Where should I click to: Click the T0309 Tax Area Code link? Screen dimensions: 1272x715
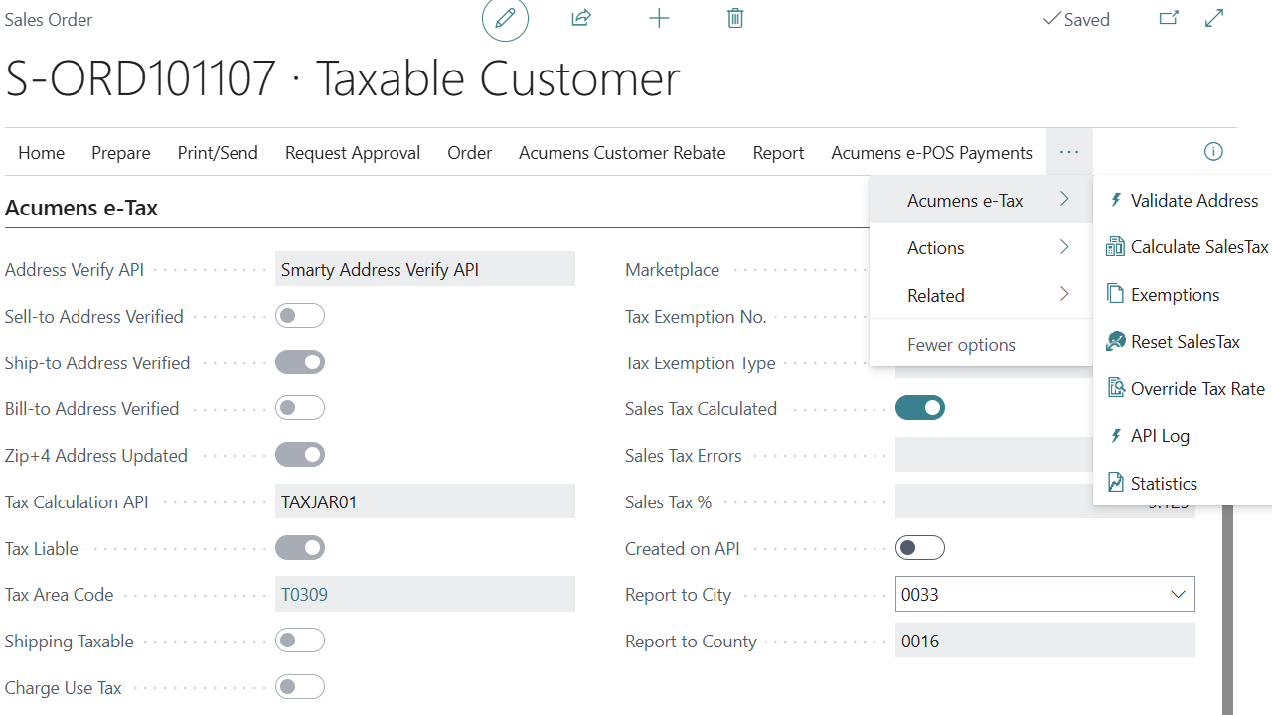pos(304,595)
